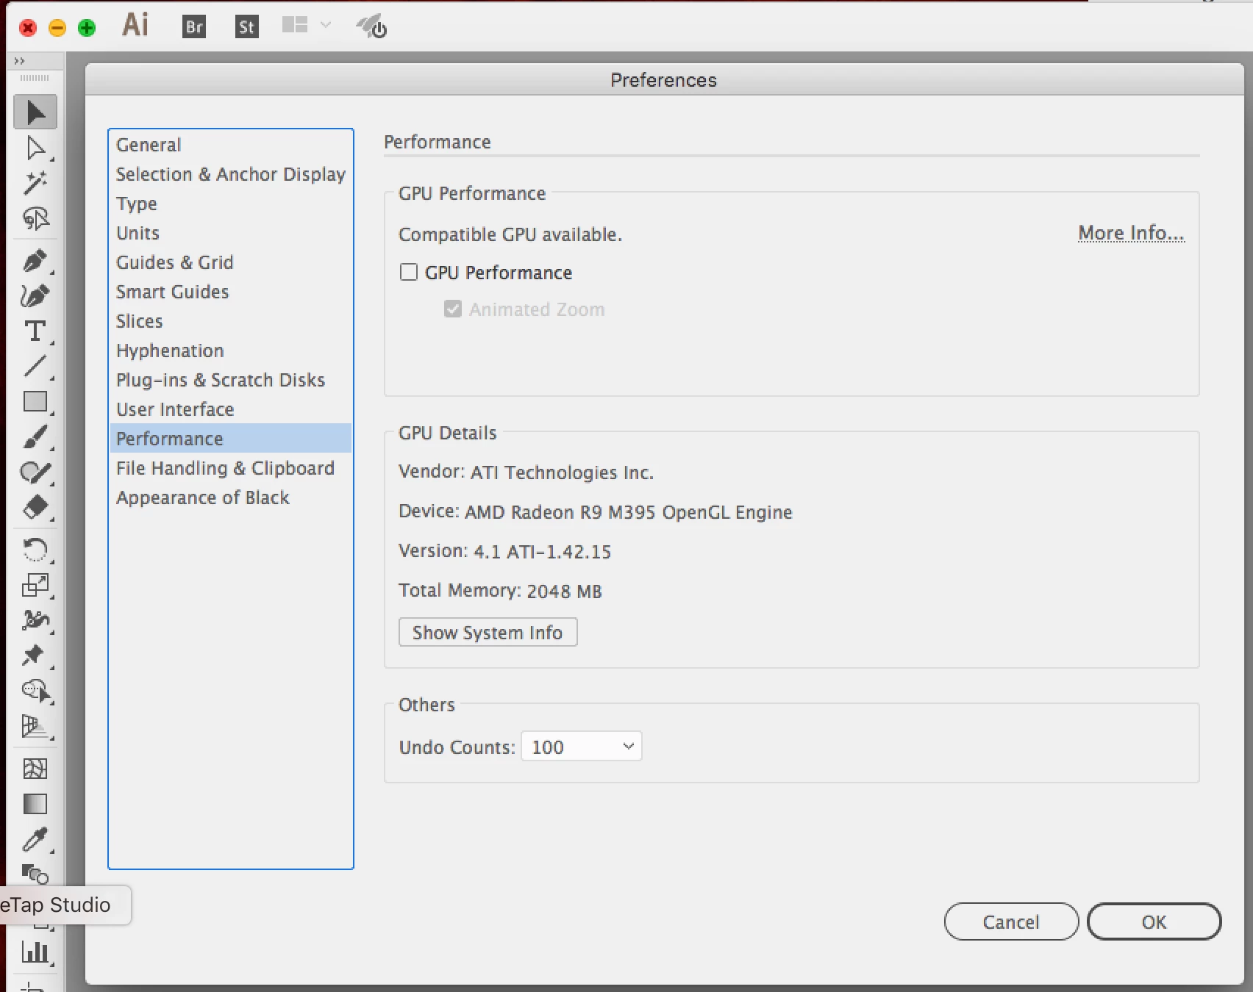Image resolution: width=1253 pixels, height=992 pixels.
Task: Select the Shaper tool
Action: pyautogui.click(x=35, y=472)
